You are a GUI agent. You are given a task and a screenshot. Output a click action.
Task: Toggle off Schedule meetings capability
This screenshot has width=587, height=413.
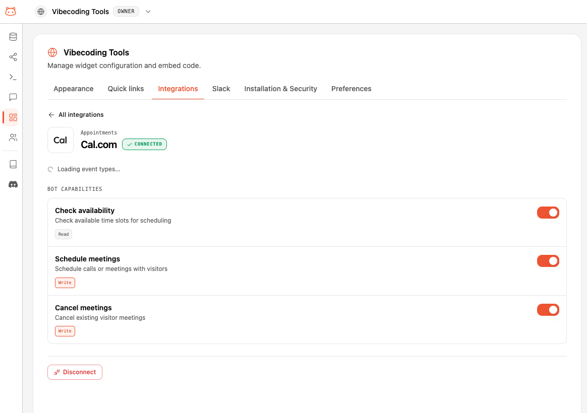pyautogui.click(x=548, y=261)
